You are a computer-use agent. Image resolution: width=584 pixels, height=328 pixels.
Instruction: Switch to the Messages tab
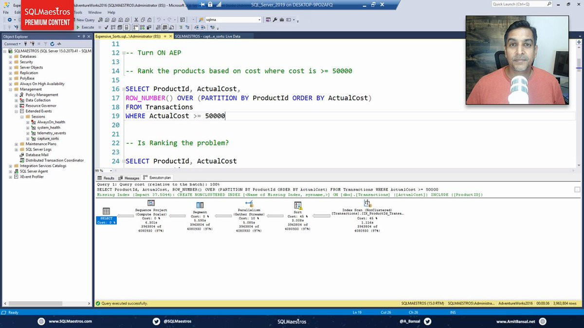point(129,178)
